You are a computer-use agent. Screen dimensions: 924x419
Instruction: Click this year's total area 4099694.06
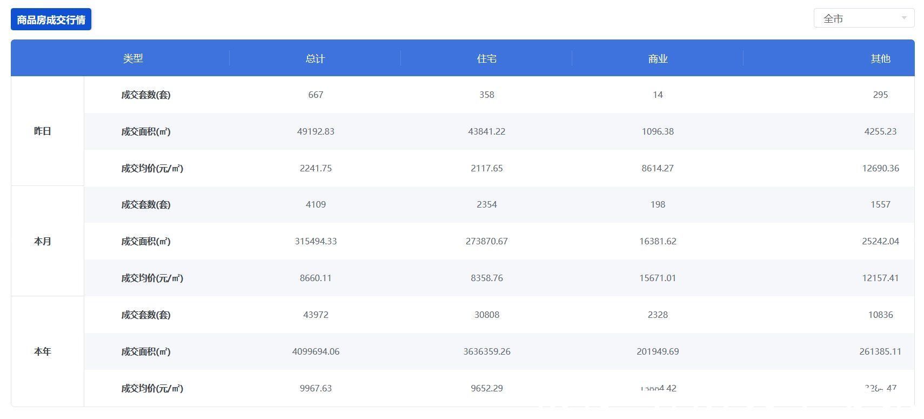click(x=316, y=351)
